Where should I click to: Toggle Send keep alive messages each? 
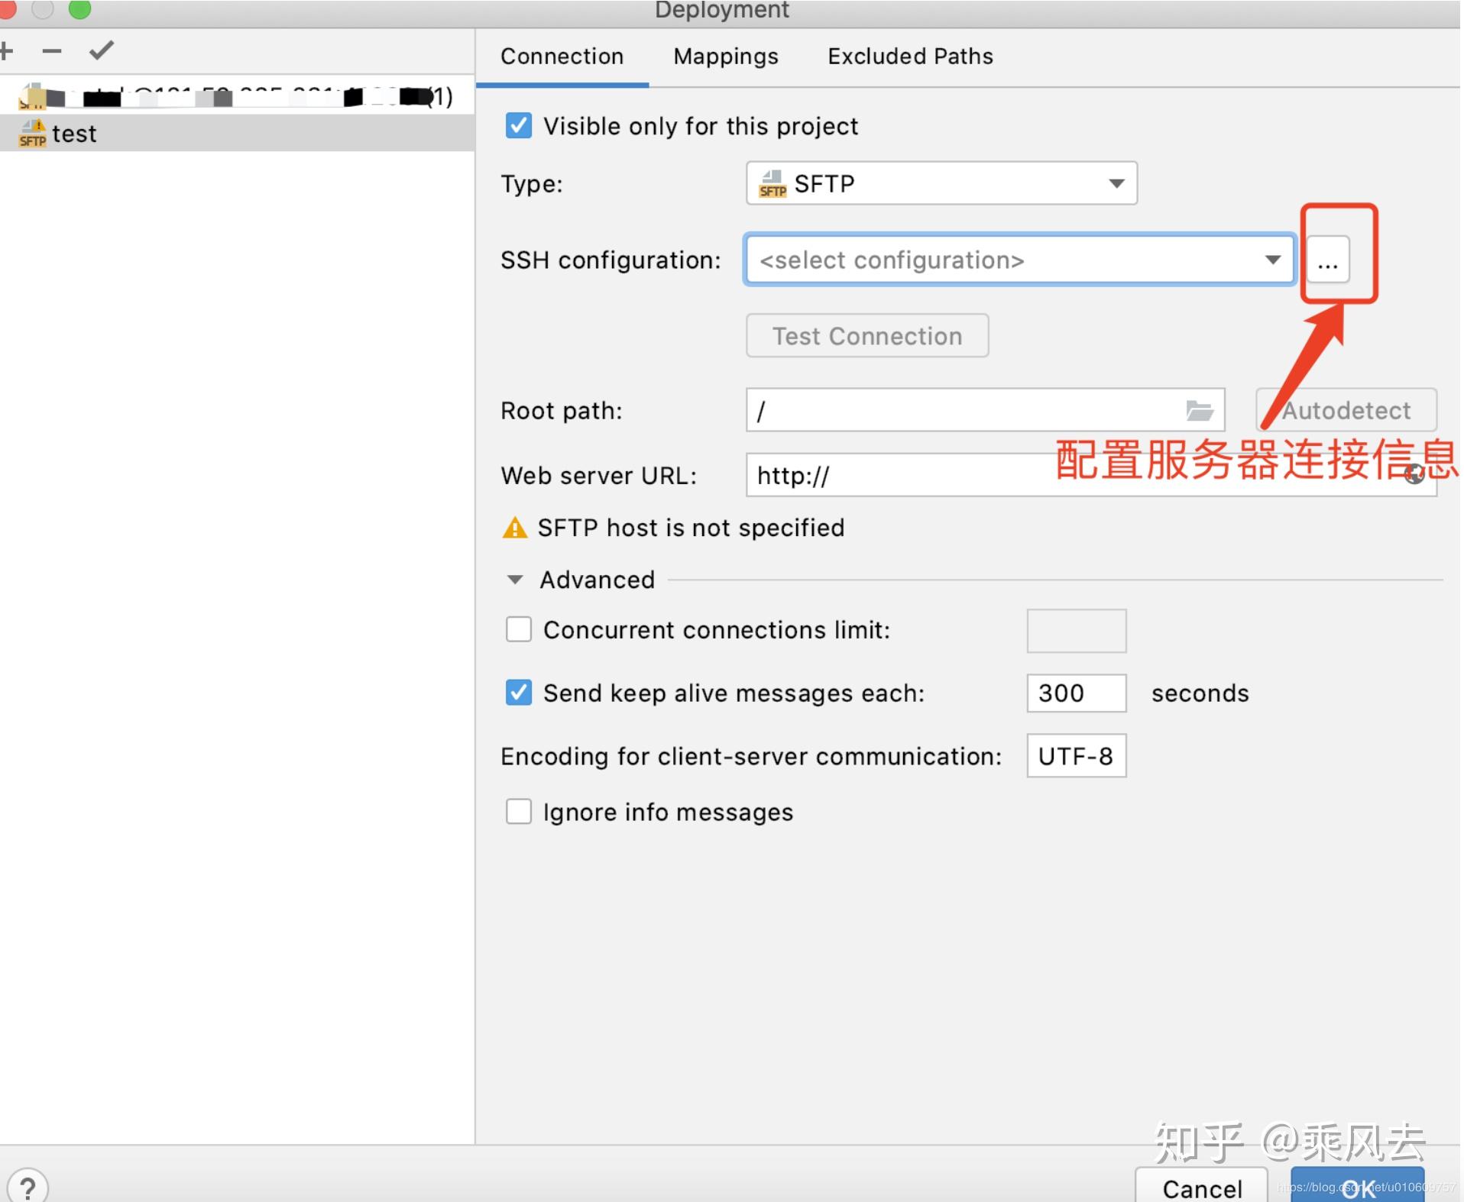(519, 693)
